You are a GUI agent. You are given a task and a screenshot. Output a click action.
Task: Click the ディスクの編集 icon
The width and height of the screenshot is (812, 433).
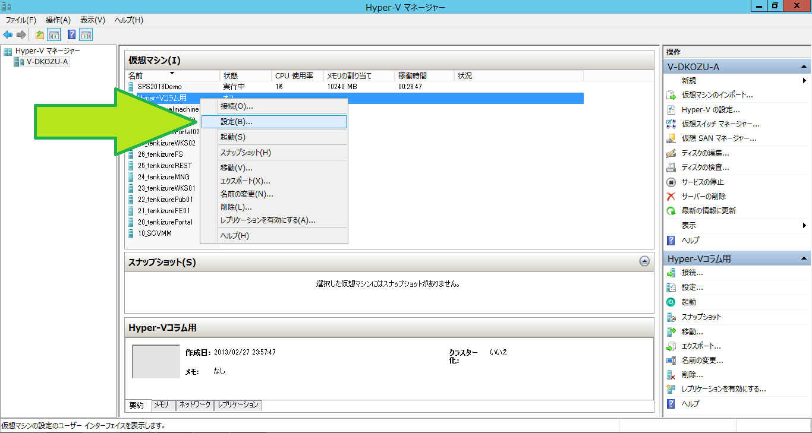(671, 153)
